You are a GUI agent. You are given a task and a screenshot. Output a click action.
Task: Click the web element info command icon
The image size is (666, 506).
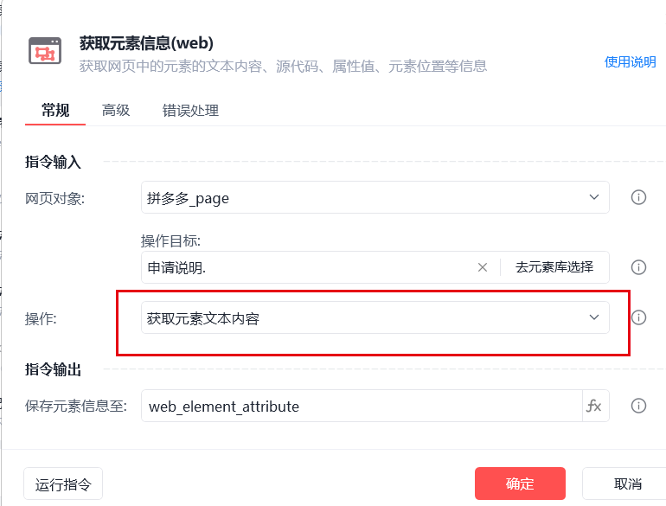[x=45, y=51]
